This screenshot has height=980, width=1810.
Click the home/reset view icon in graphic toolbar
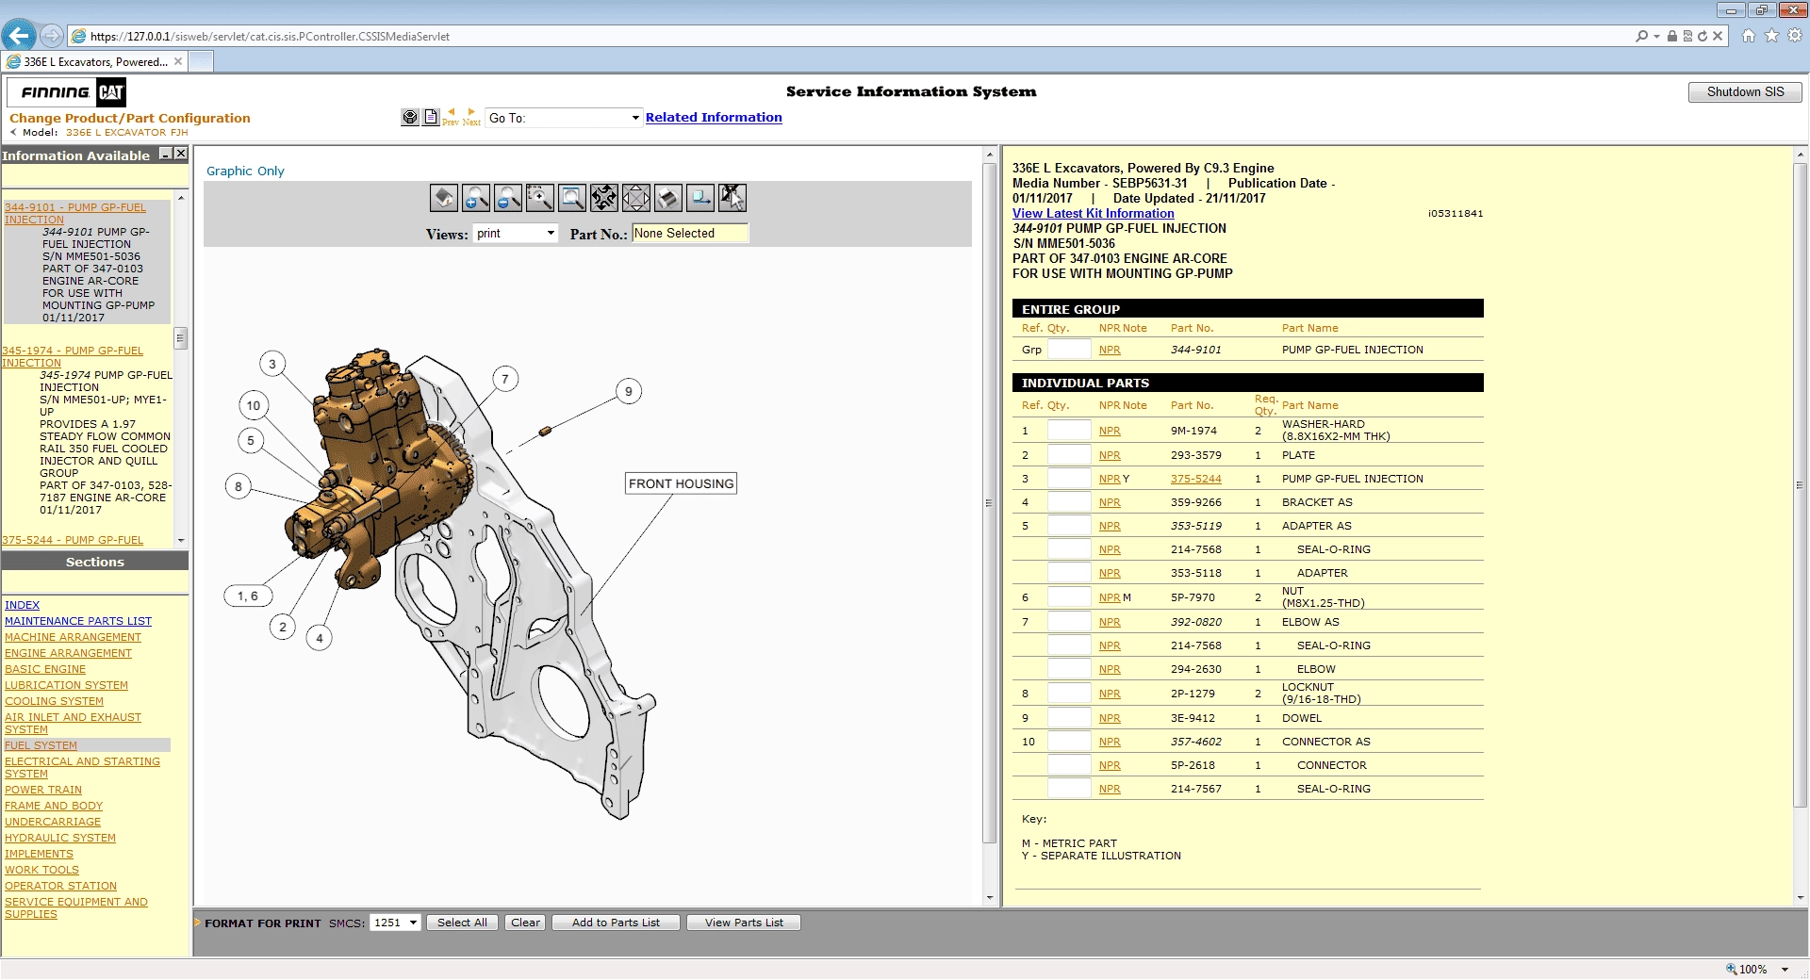(x=444, y=198)
